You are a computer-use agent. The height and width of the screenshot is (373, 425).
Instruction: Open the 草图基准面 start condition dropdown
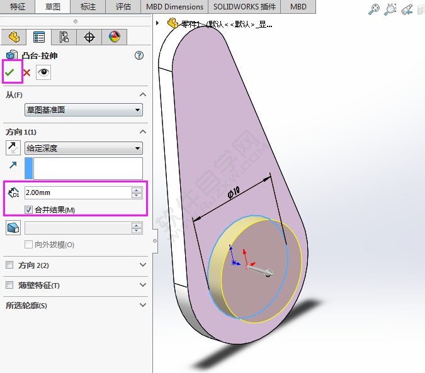(x=84, y=110)
